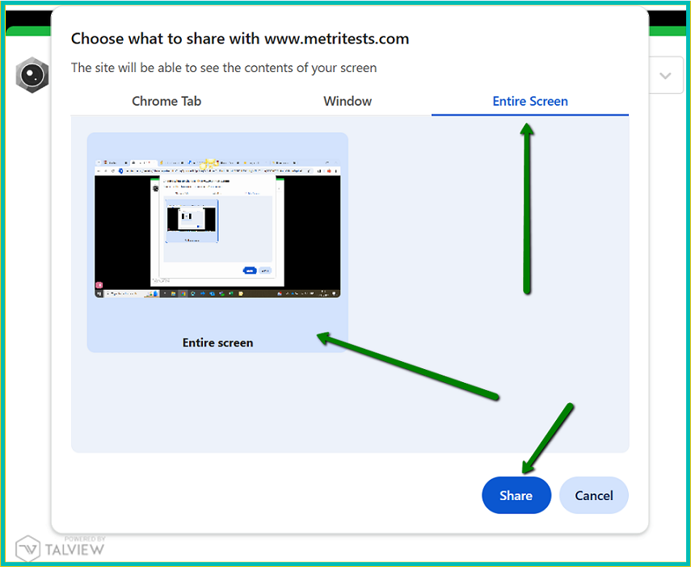Choose the Entire screen preview thumbnail
Screen dimensions: 691x567
pyautogui.click(x=217, y=242)
